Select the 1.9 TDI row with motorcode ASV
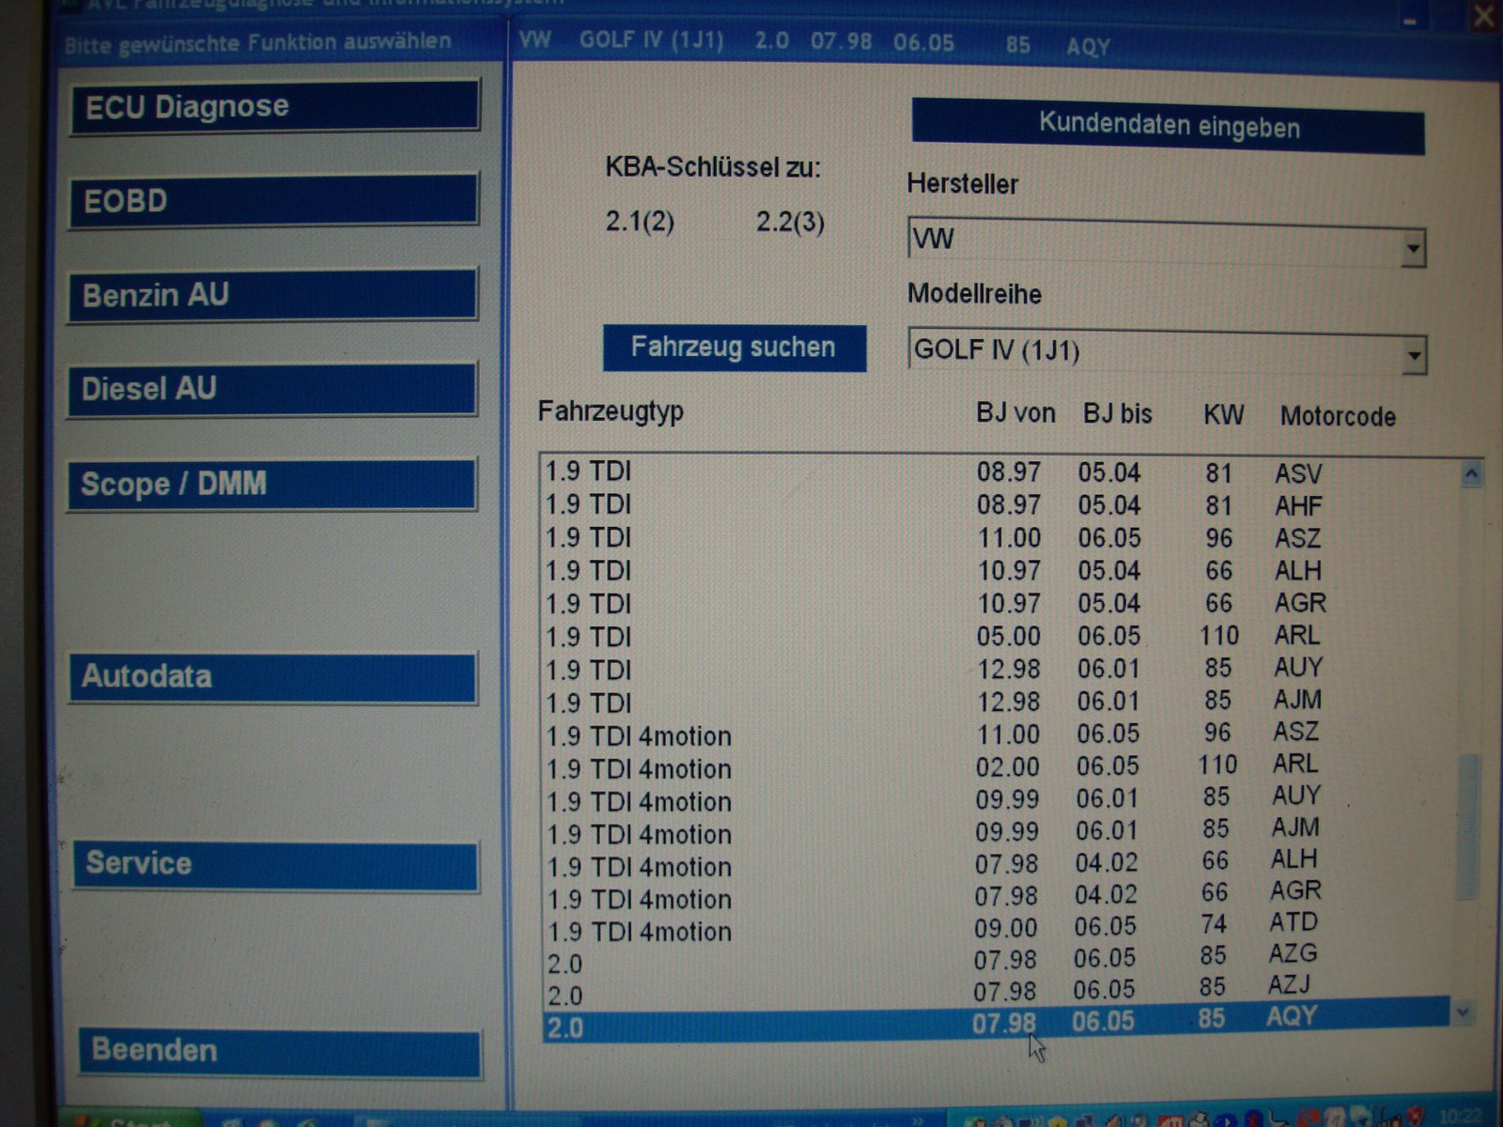This screenshot has width=1503, height=1127. [x=1000, y=471]
